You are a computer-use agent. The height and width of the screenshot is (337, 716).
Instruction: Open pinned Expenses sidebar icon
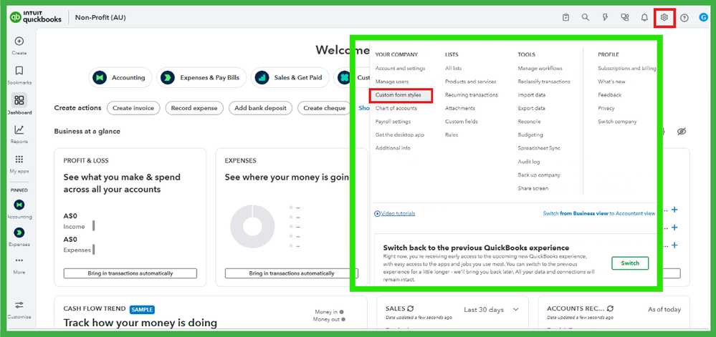pyautogui.click(x=19, y=233)
